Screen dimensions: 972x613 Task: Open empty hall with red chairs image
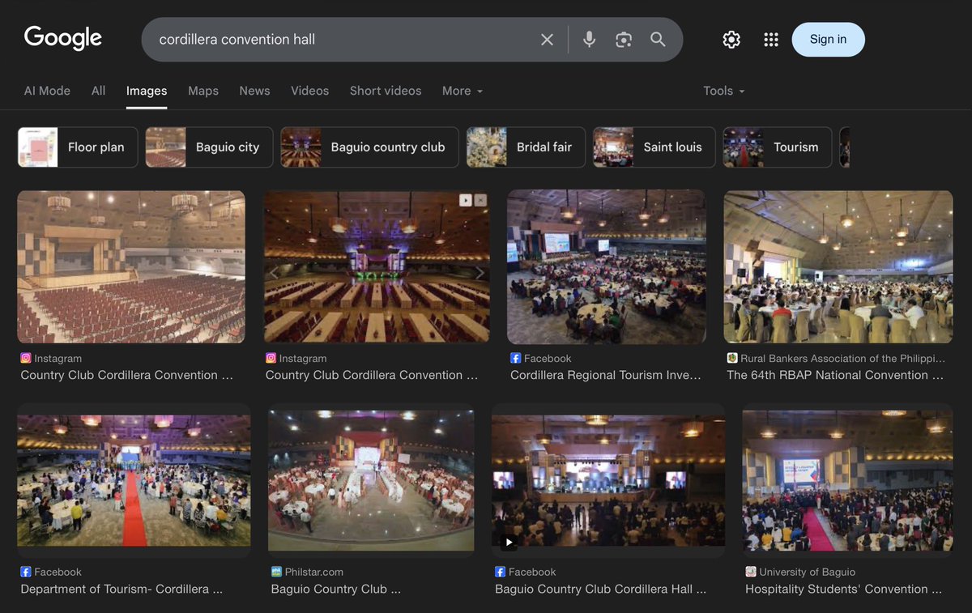(131, 266)
